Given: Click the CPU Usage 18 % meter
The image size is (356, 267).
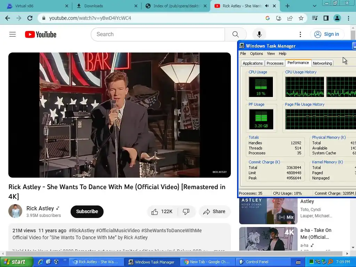Looking at the screenshot, I should click(261, 87).
